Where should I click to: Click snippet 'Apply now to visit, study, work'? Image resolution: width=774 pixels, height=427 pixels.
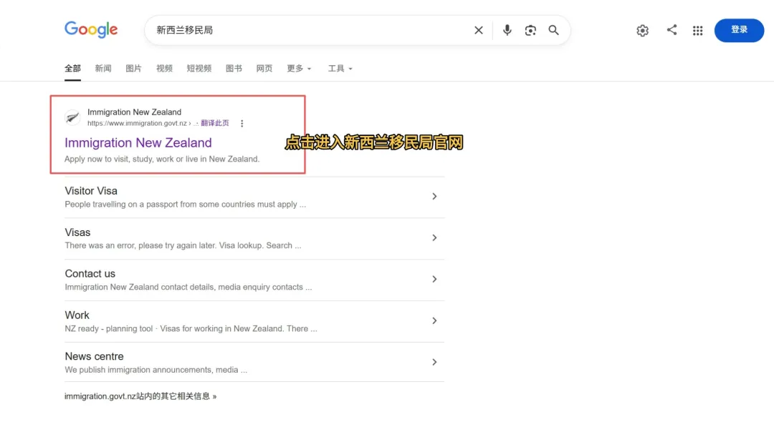(162, 159)
